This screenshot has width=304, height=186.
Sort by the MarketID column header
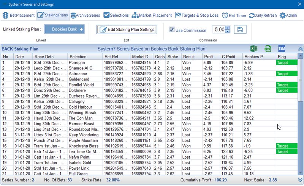tap(142, 57)
